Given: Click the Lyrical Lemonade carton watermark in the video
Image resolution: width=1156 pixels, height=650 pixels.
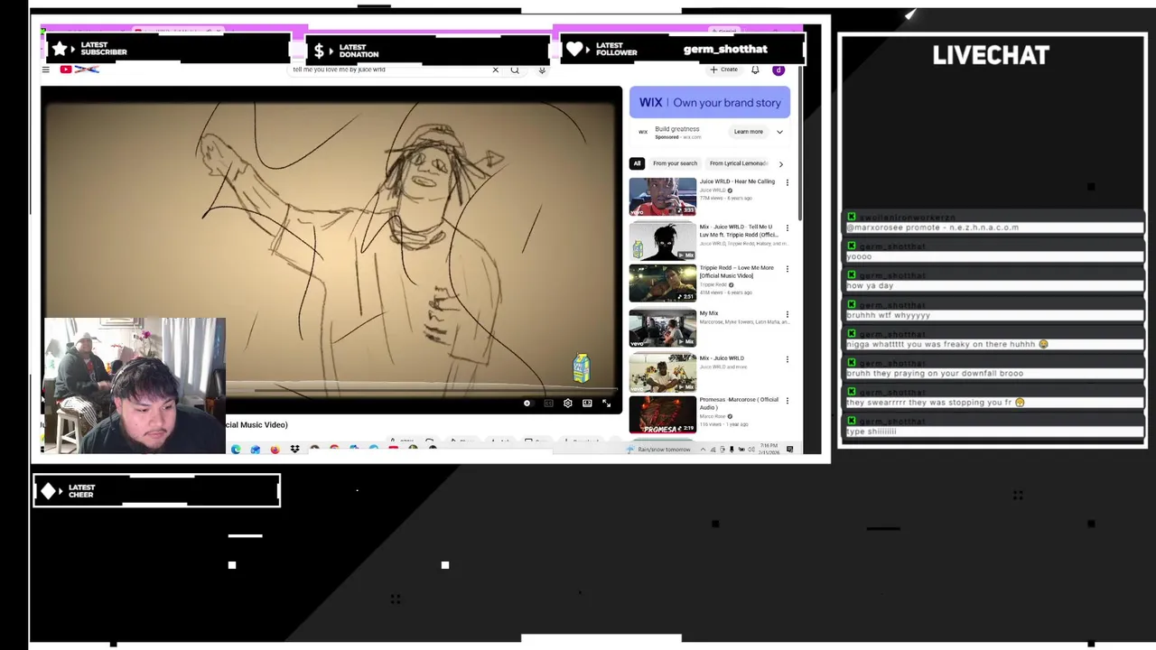Looking at the screenshot, I should [x=582, y=367].
